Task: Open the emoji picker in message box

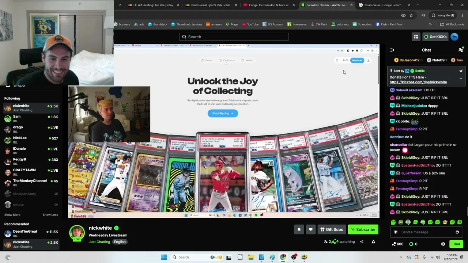Action: 457,232
